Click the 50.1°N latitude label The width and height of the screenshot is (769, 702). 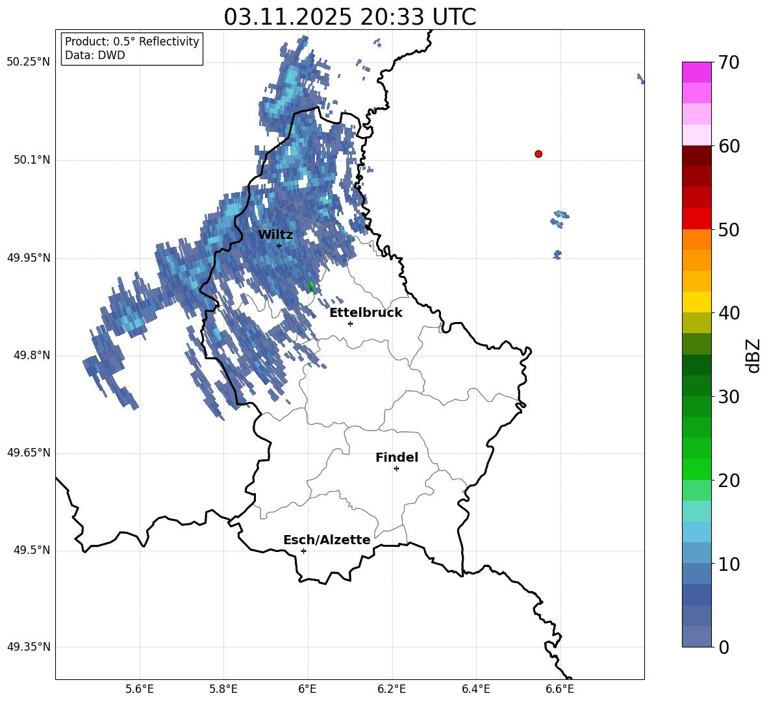[31, 160]
